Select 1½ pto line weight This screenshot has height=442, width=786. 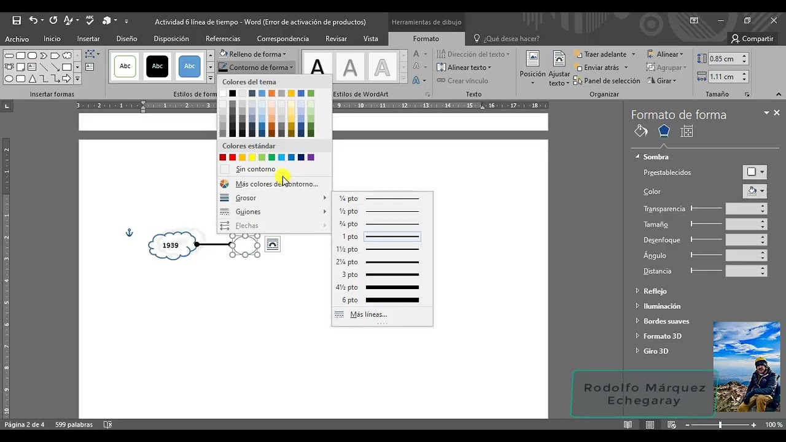(382, 249)
